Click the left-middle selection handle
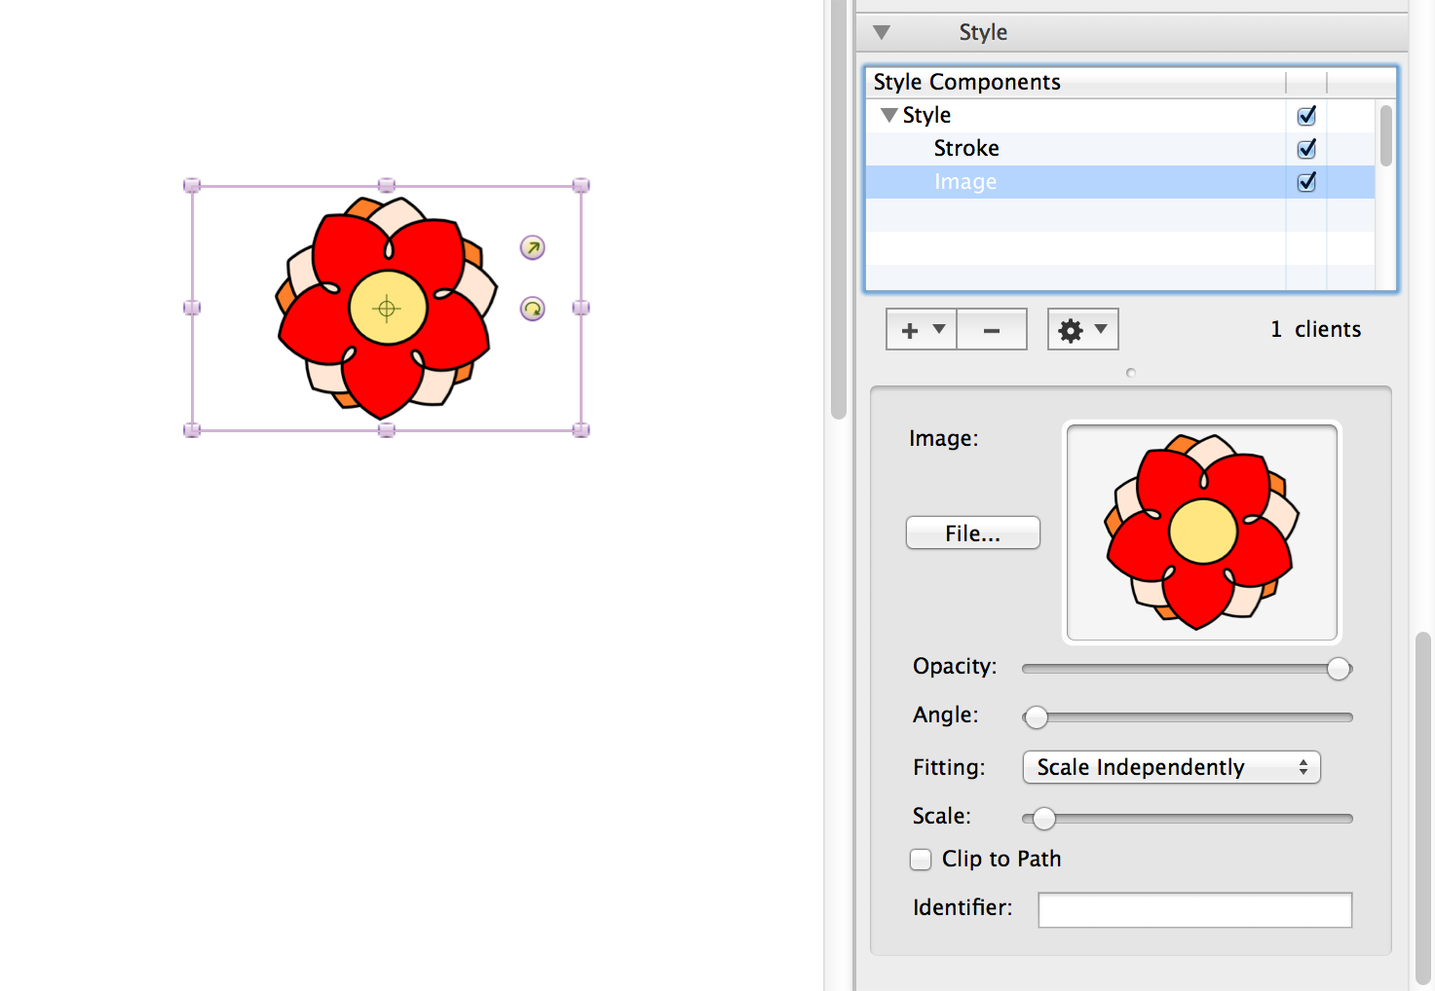The image size is (1435, 991). click(x=192, y=308)
